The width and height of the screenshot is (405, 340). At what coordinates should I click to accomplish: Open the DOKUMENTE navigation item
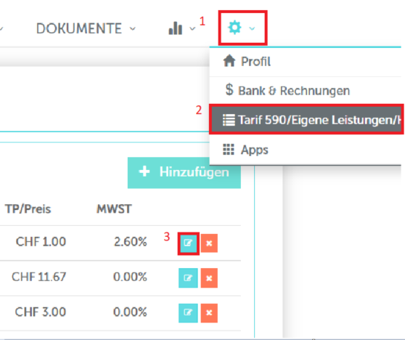79,28
